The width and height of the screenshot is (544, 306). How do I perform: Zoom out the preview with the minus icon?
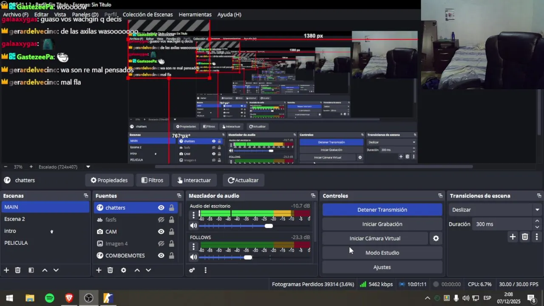tap(6, 167)
